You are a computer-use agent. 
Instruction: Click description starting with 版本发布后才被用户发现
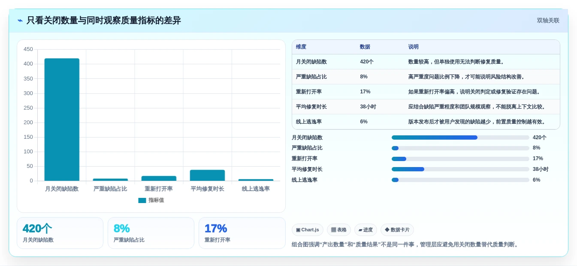pos(477,122)
